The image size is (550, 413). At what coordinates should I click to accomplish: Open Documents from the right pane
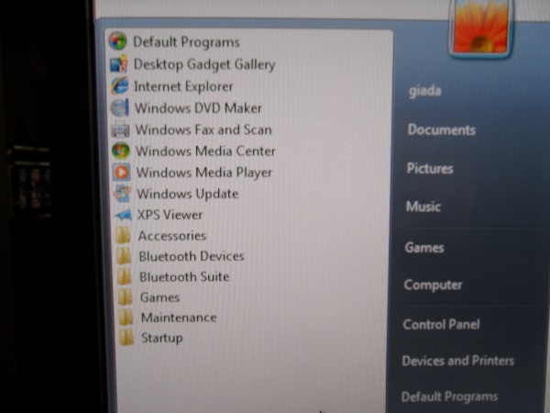click(x=442, y=130)
